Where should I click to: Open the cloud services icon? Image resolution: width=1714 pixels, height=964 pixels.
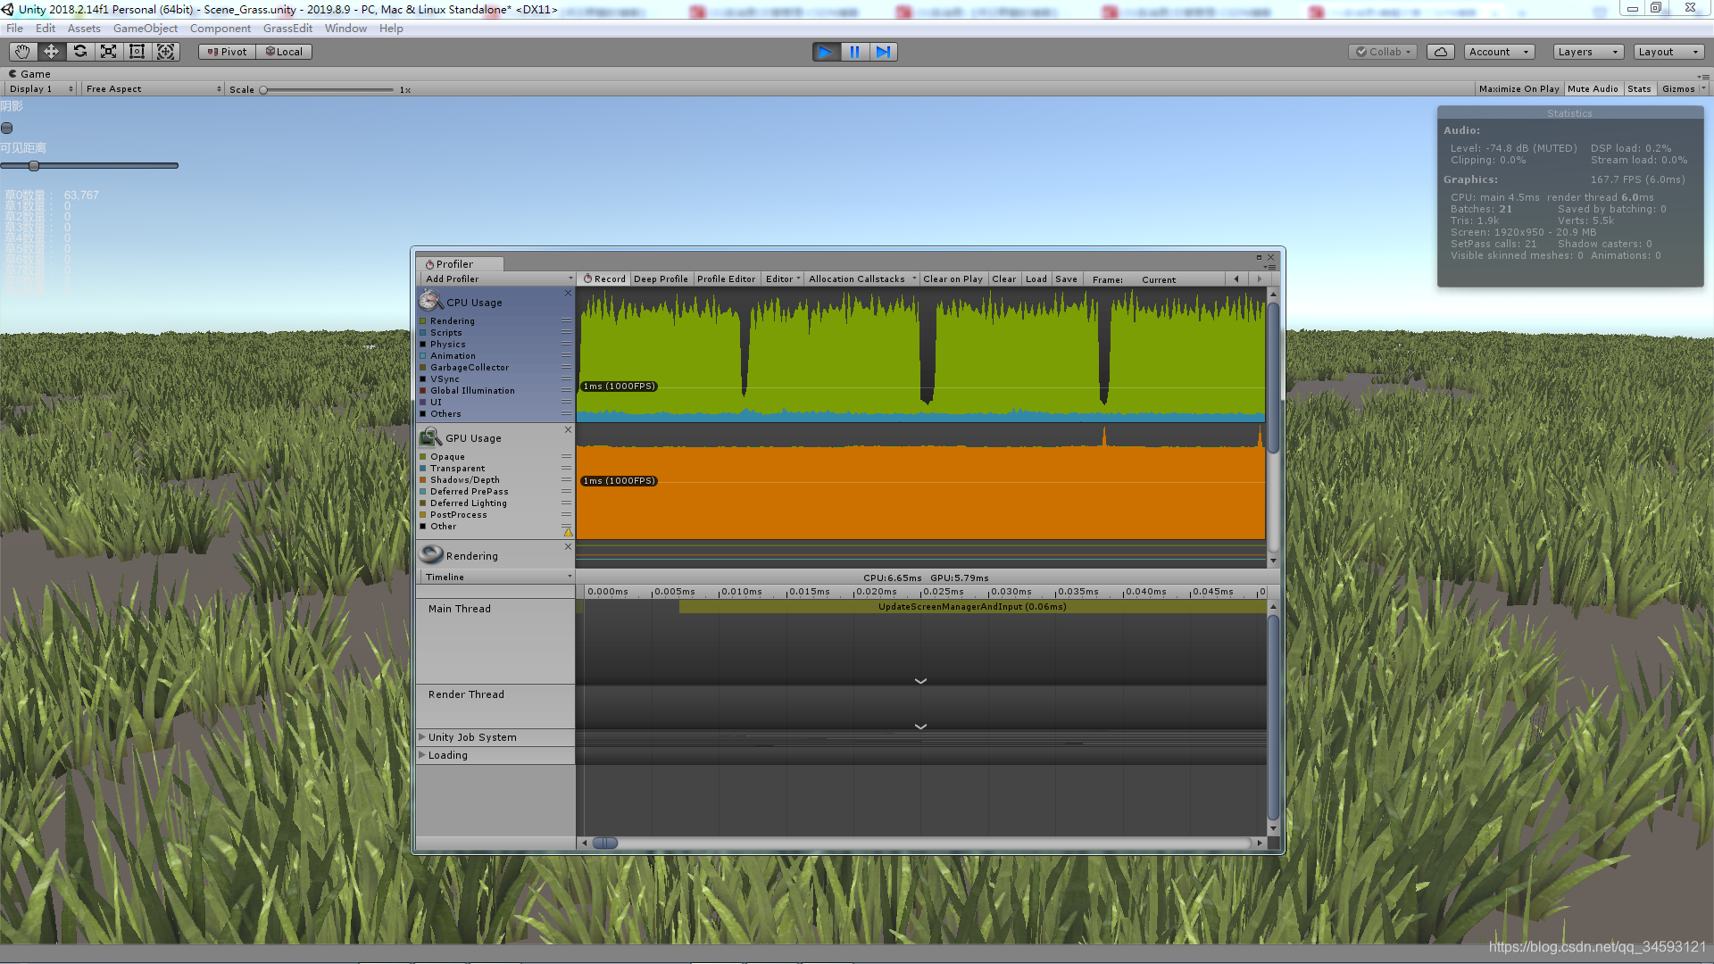click(x=1440, y=52)
